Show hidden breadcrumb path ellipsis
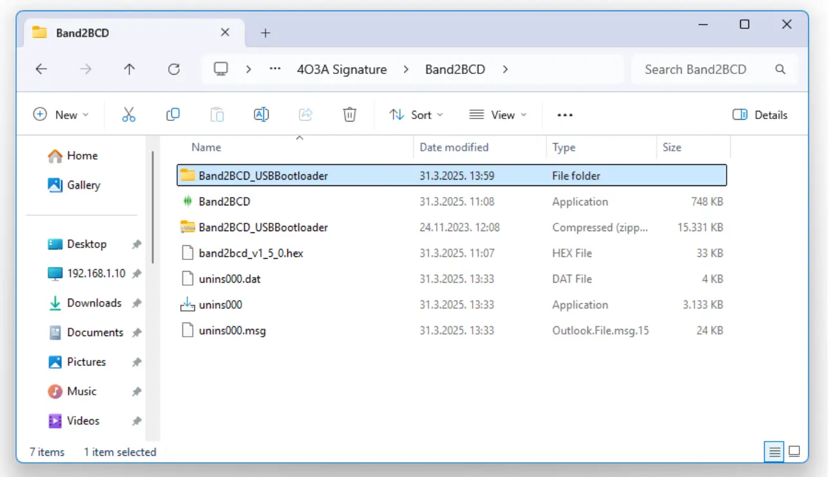Image resolution: width=829 pixels, height=477 pixels. coord(275,69)
